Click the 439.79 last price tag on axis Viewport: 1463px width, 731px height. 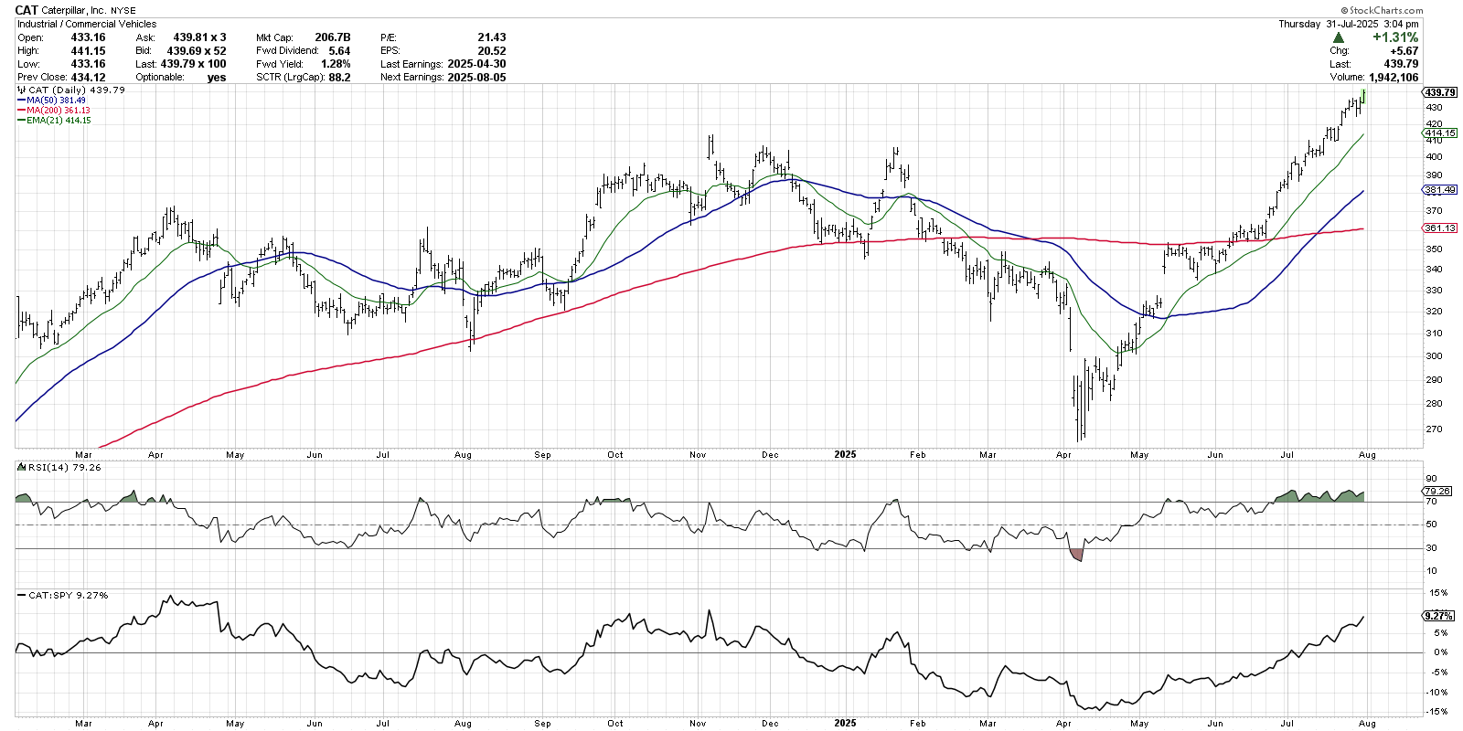[1440, 92]
